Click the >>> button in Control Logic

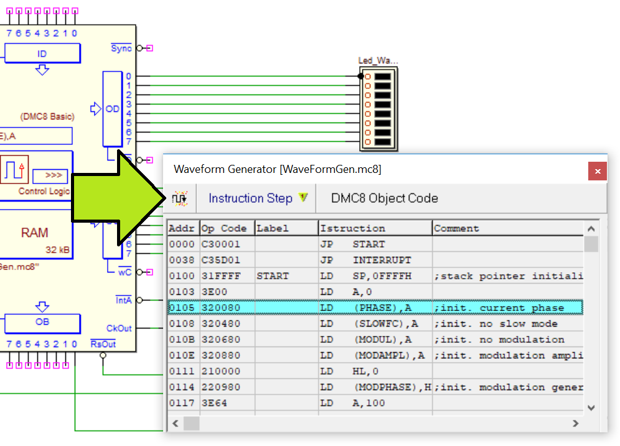point(50,176)
